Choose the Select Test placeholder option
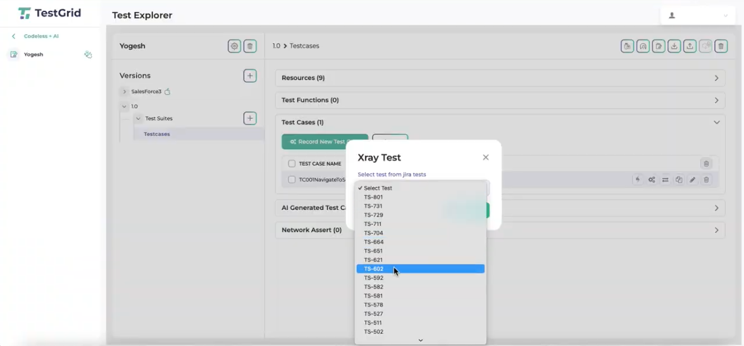Image resolution: width=744 pixels, height=346 pixels. pos(420,188)
